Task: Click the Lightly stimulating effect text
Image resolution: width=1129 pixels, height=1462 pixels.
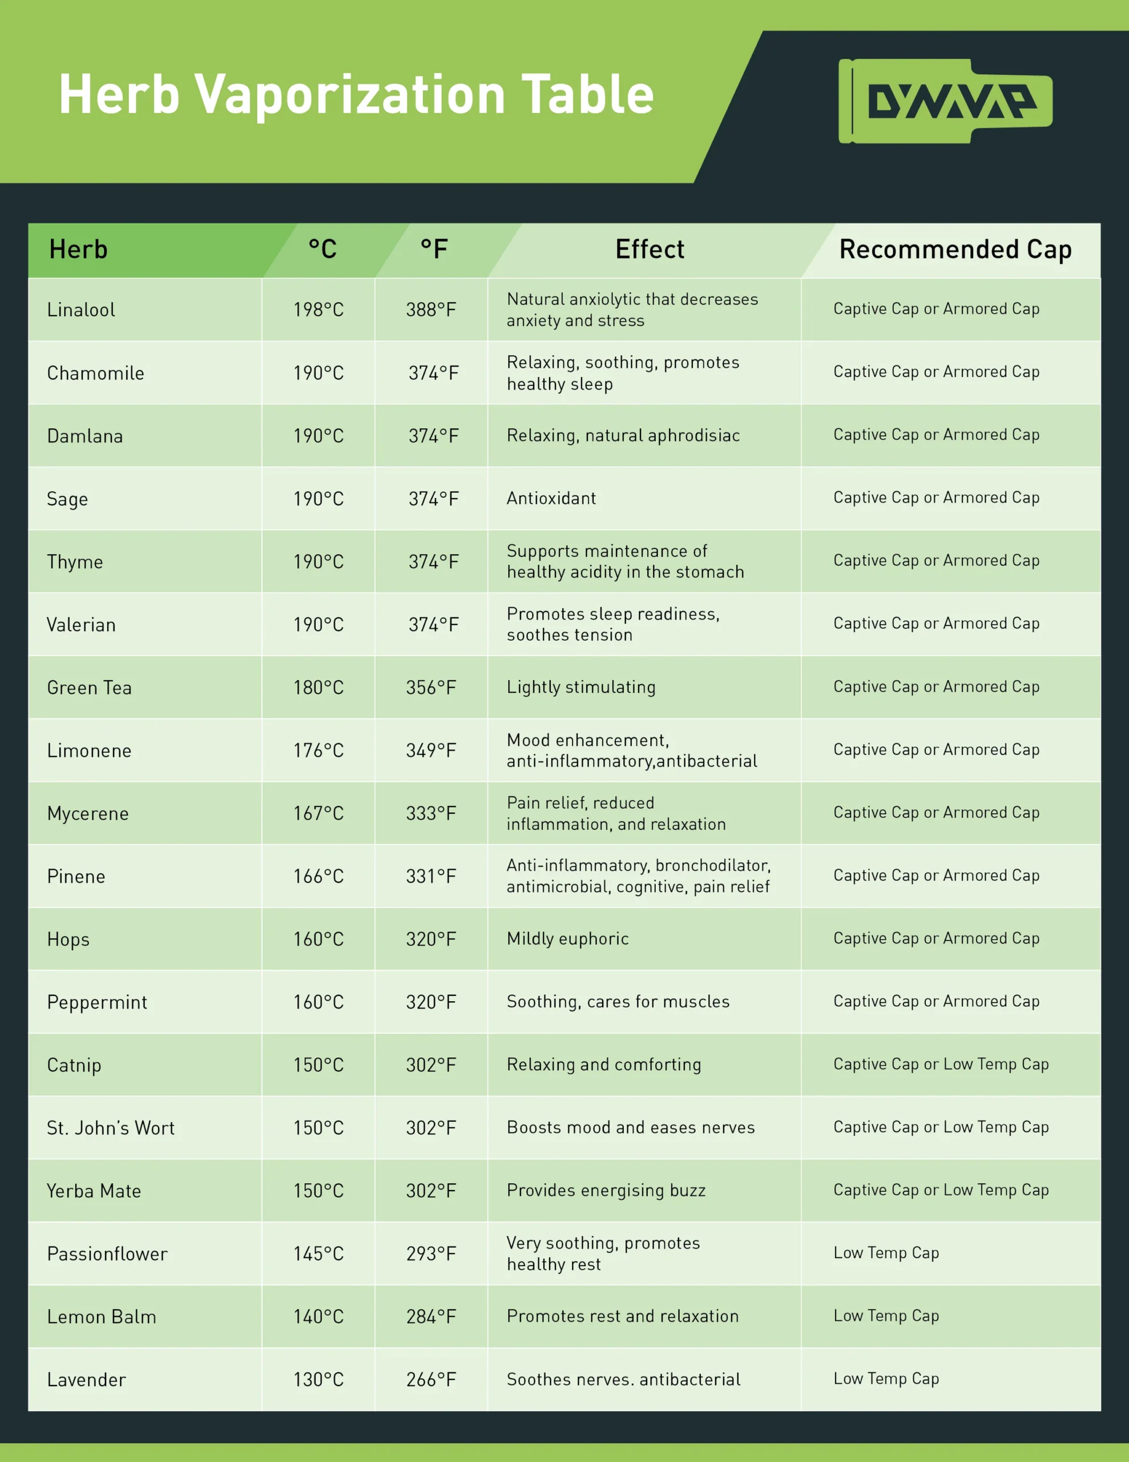Action: coord(581,687)
